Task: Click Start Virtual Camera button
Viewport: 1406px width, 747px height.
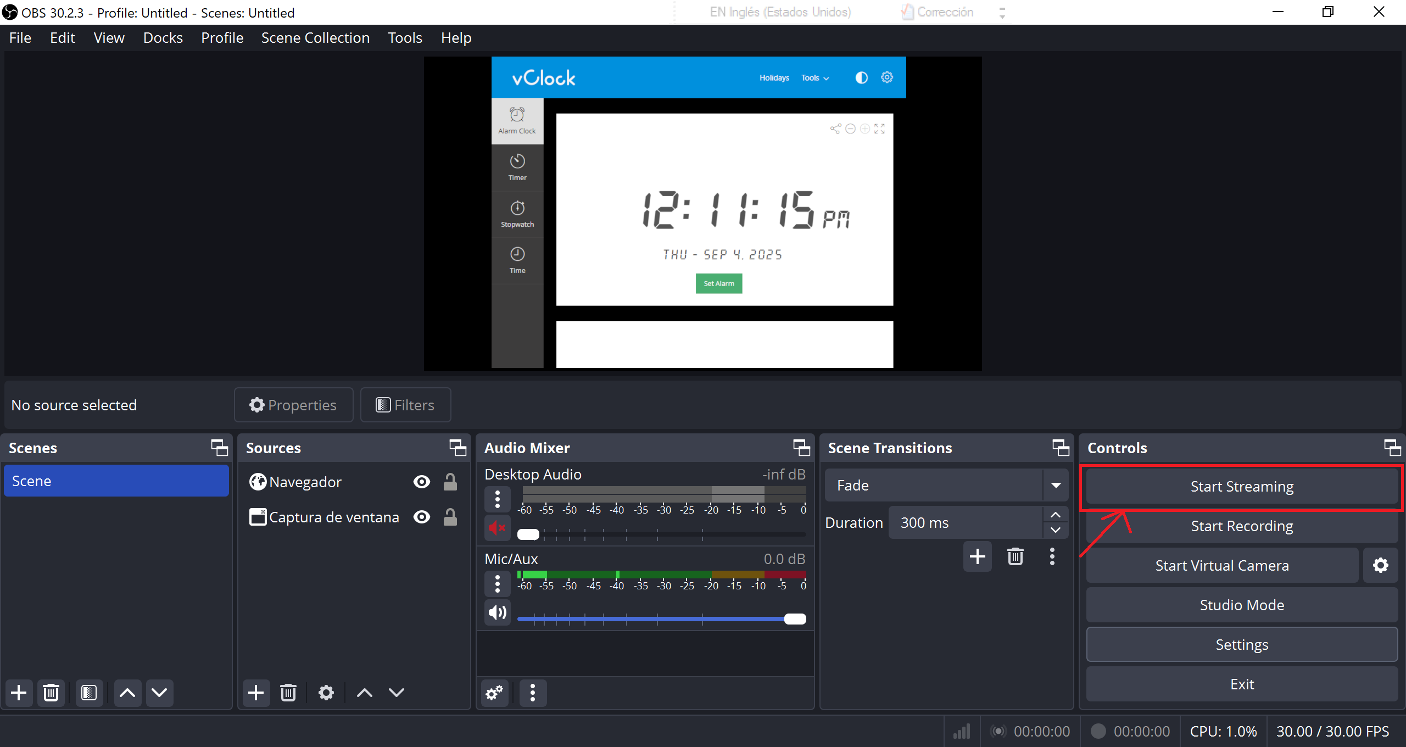Action: pyautogui.click(x=1222, y=565)
